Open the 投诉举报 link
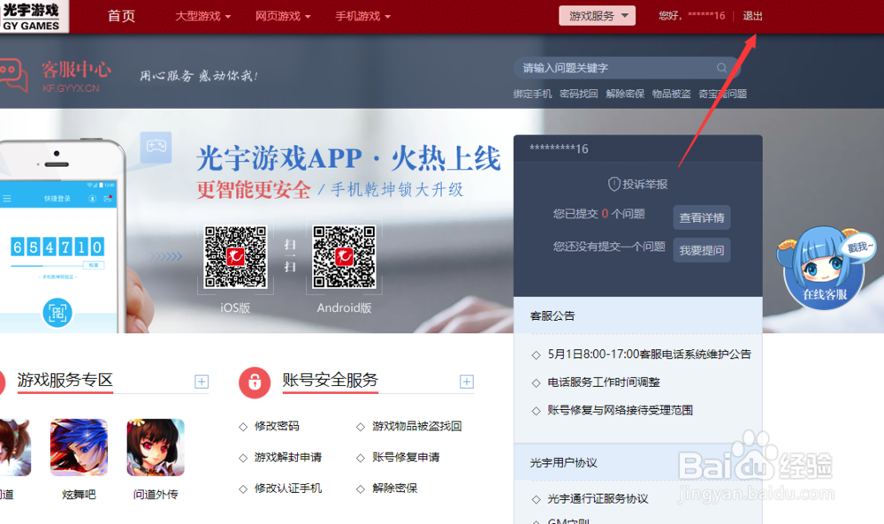884x524 pixels. [x=645, y=185]
